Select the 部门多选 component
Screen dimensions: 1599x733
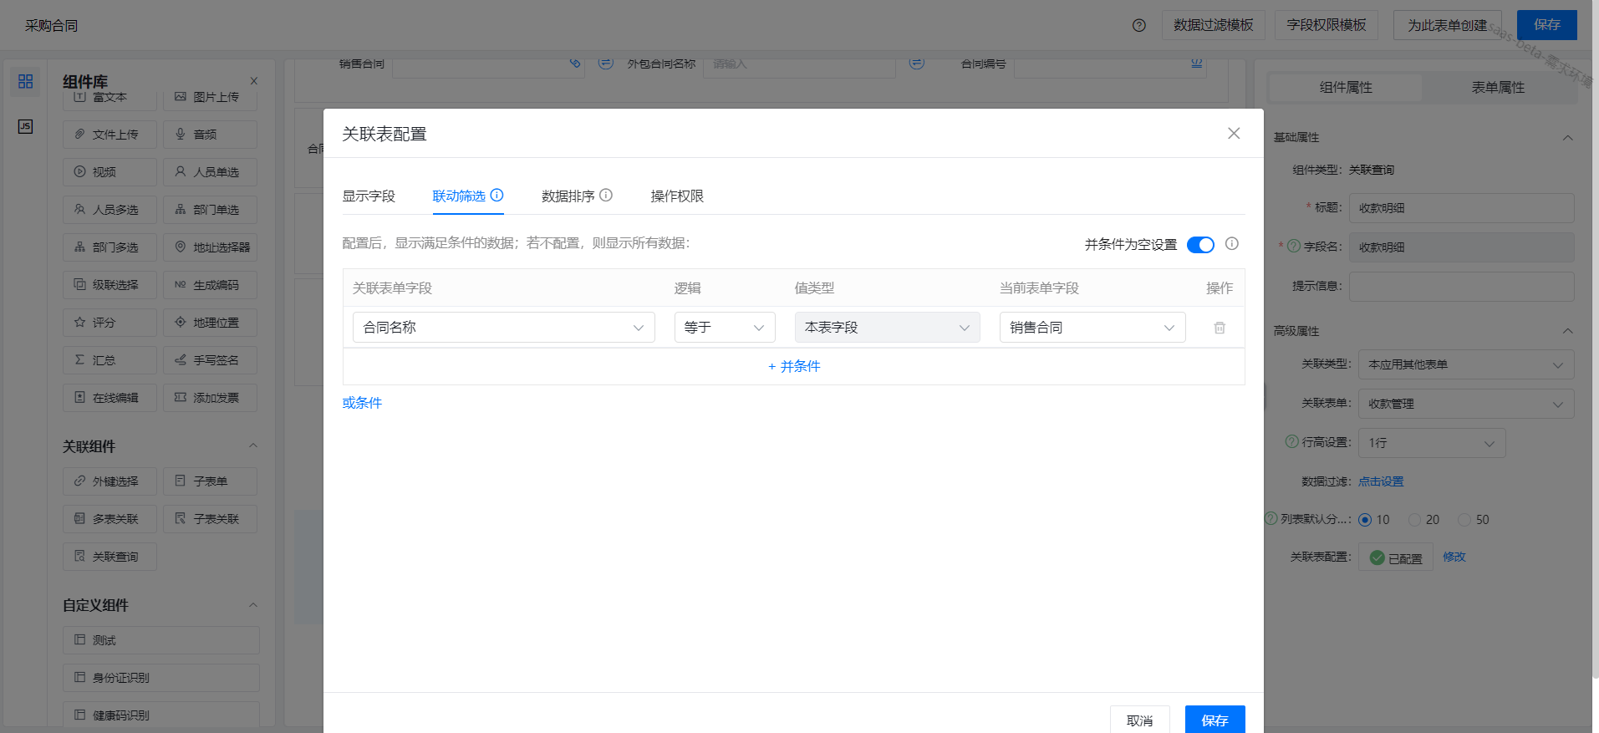coord(109,247)
